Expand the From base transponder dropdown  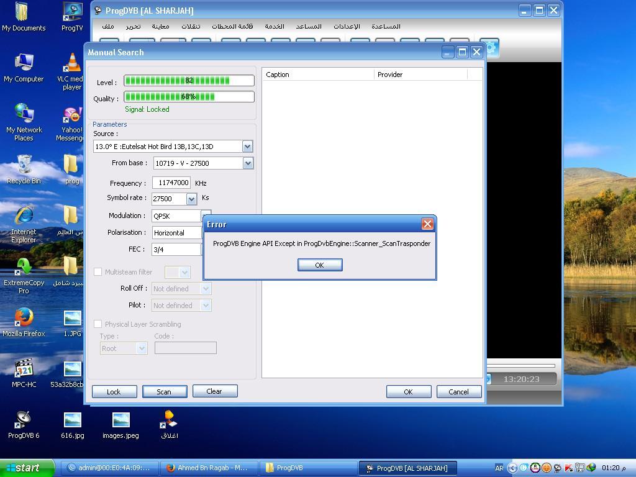tap(248, 163)
